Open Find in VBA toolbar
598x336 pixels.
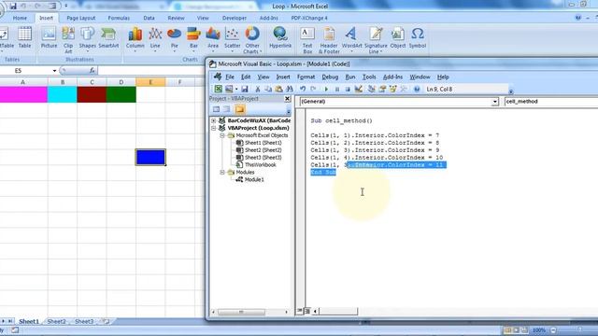(x=290, y=90)
